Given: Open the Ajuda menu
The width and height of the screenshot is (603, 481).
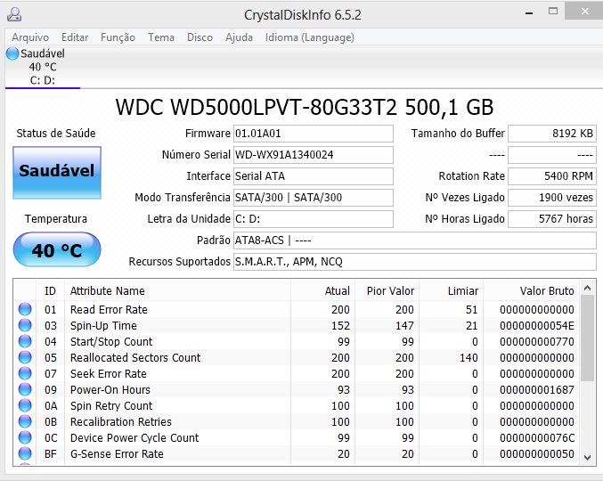Looking at the screenshot, I should click(239, 37).
